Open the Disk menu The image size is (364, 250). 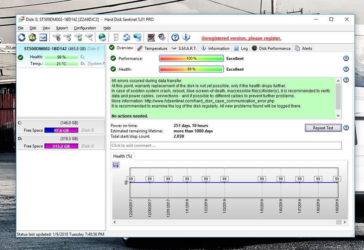33,28
